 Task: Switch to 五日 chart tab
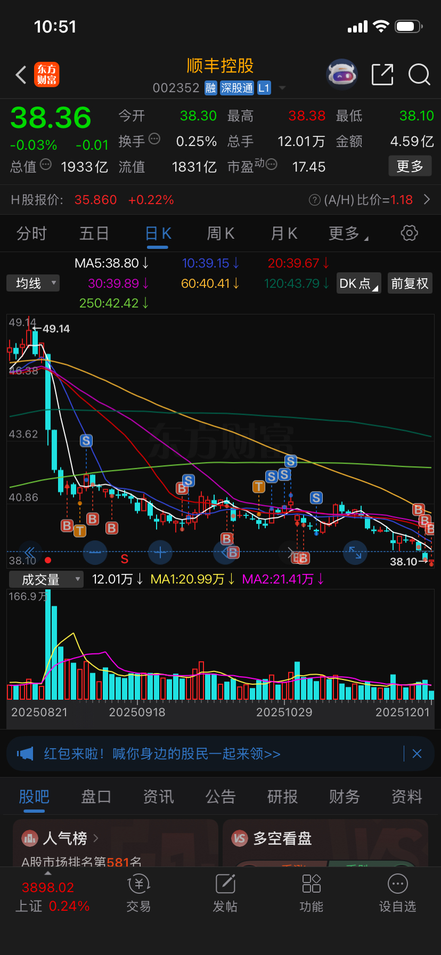tap(94, 233)
